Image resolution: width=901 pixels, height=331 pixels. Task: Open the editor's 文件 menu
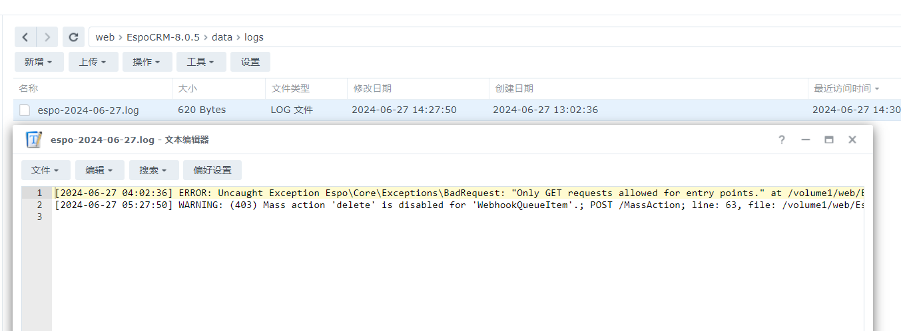[45, 170]
